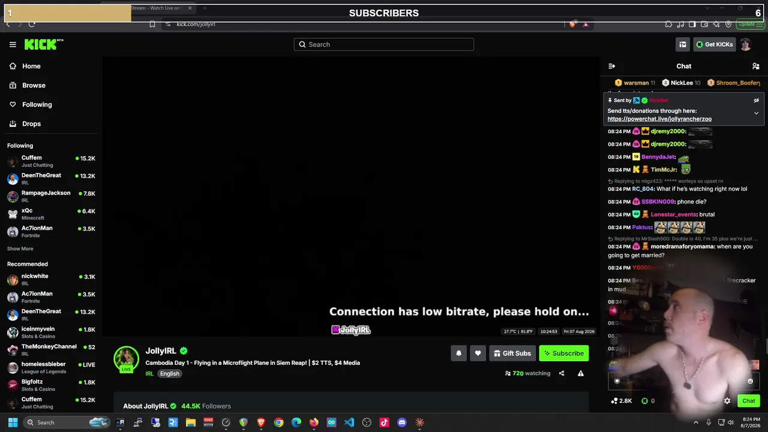Close the current browser tab
Image resolution: width=768 pixels, height=432 pixels.
(190, 8)
